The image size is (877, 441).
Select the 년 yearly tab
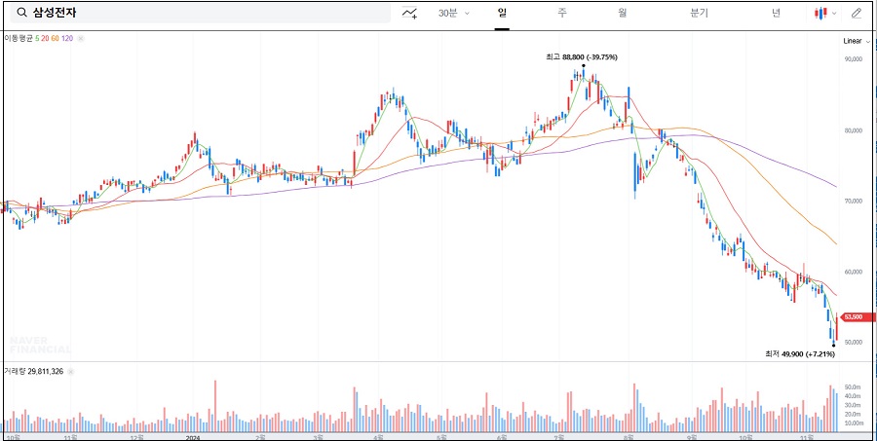776,13
